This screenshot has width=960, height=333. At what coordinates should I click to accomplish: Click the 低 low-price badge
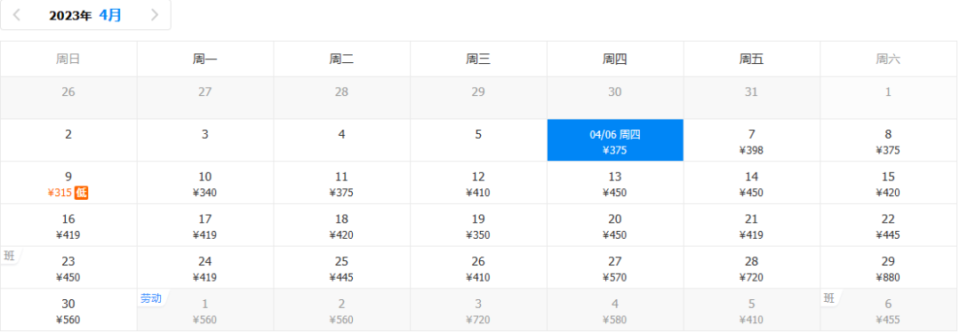coord(82,193)
